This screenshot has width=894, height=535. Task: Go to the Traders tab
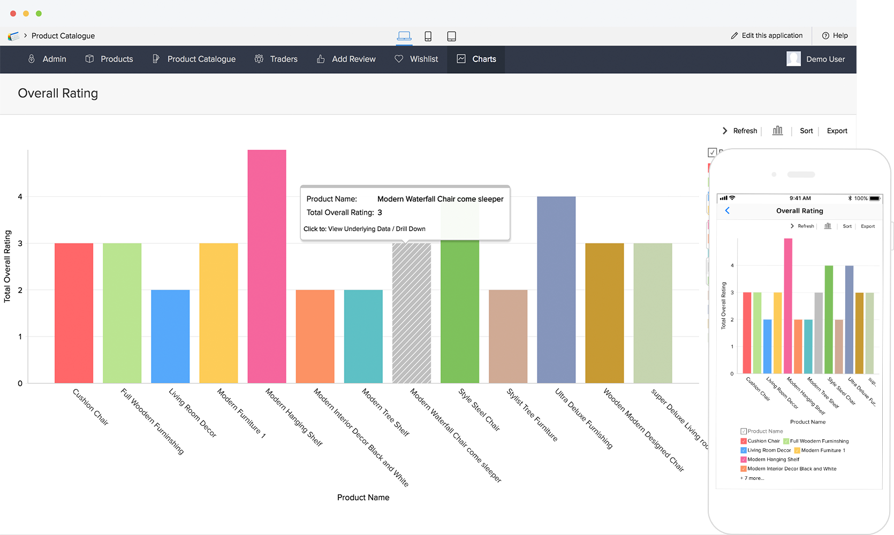pyautogui.click(x=276, y=59)
